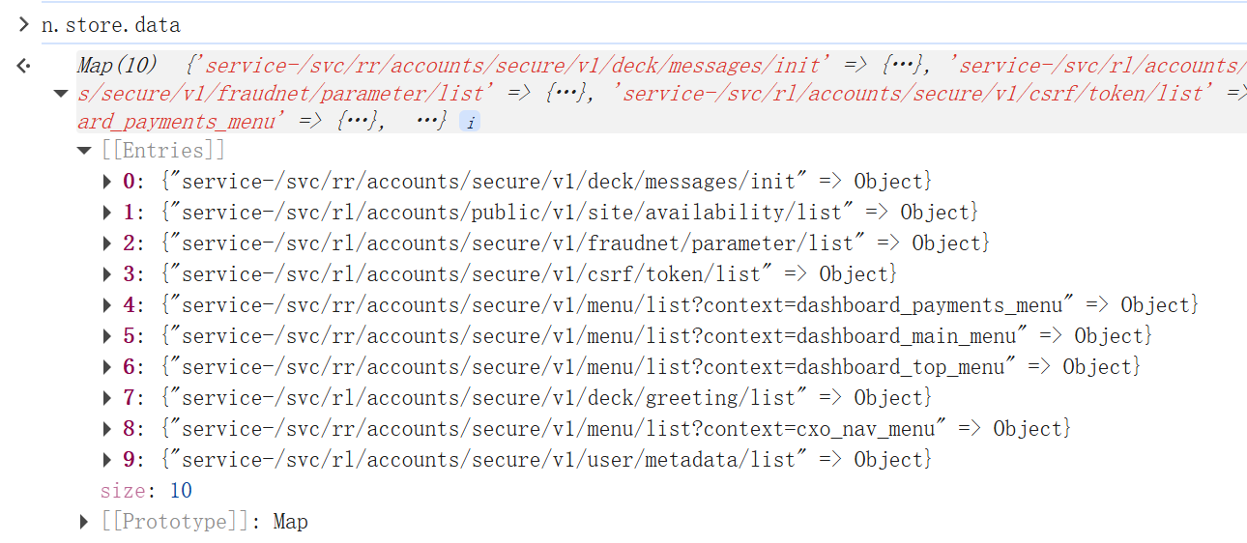1247x543 pixels.
Task: Expand the [[Prototype]]: Map node
Action: click(x=84, y=522)
